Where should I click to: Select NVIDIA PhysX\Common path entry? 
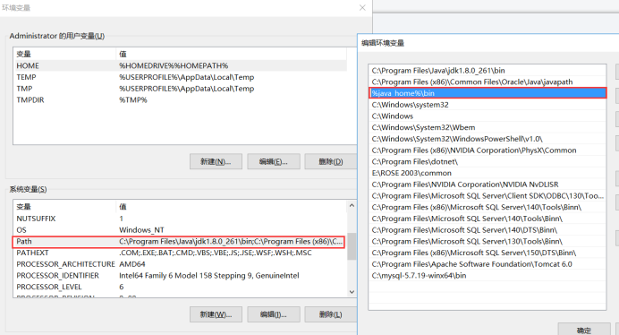(488, 150)
